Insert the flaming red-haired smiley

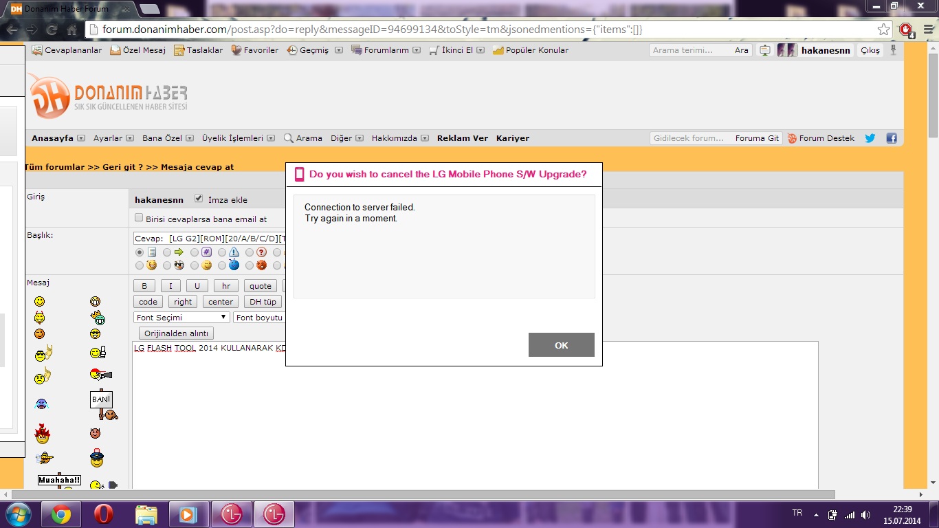(x=42, y=433)
